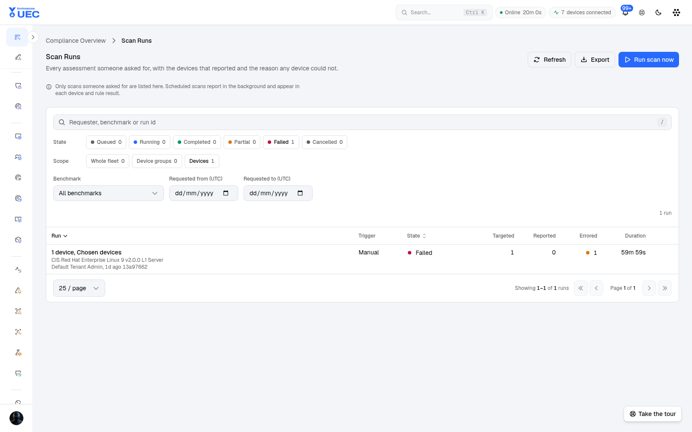Screen dimensions: 692x432
Task: Sort by the State column header
Action: point(416,236)
